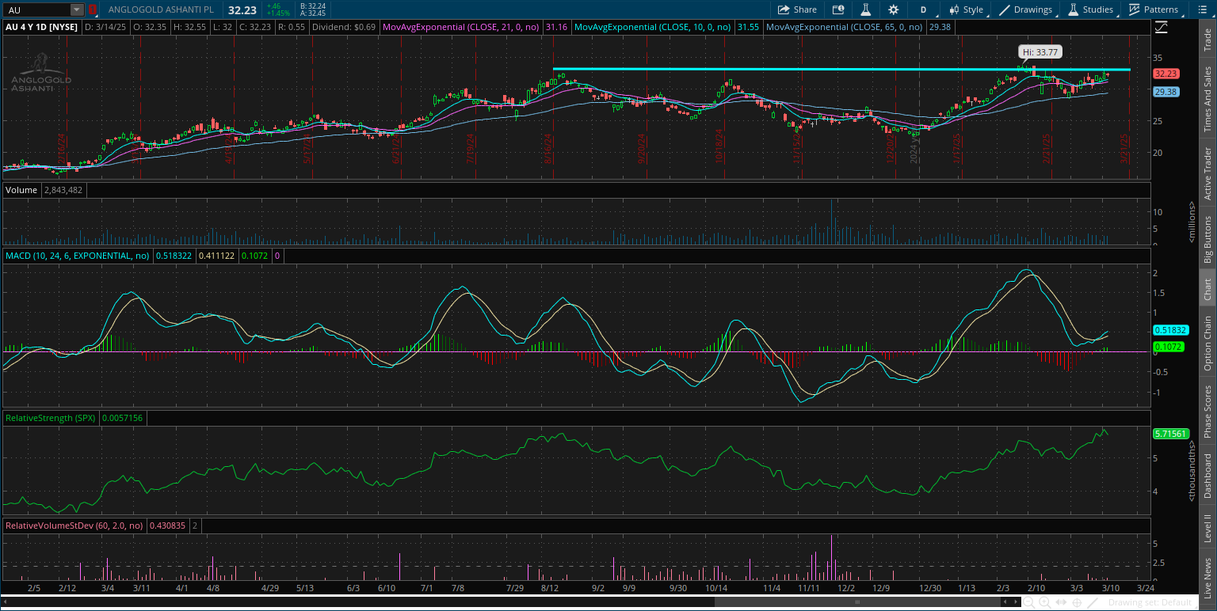Click the Volume study label

click(21, 190)
